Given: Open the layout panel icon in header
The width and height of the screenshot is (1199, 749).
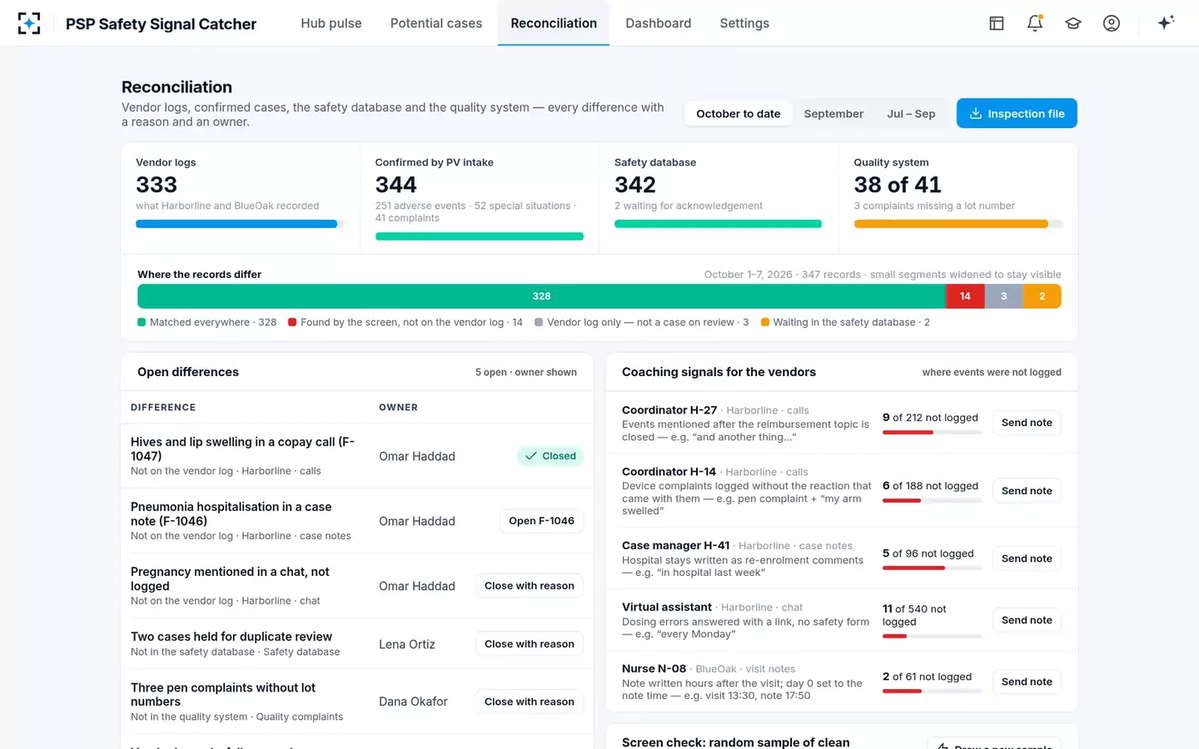Looking at the screenshot, I should 997,23.
